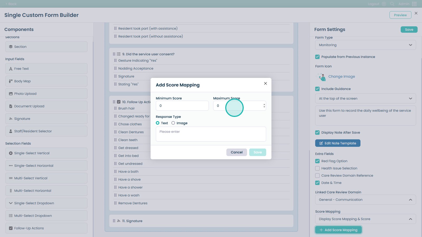
Task: Click the drag handle beside Get undressed
Action: click(115, 164)
